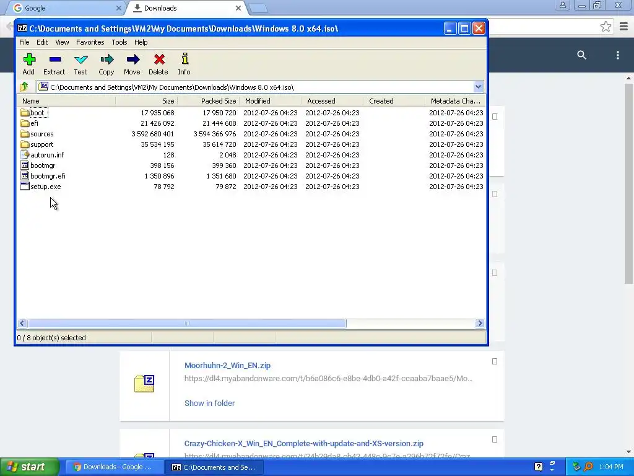Select the sources folder icon

25,134
